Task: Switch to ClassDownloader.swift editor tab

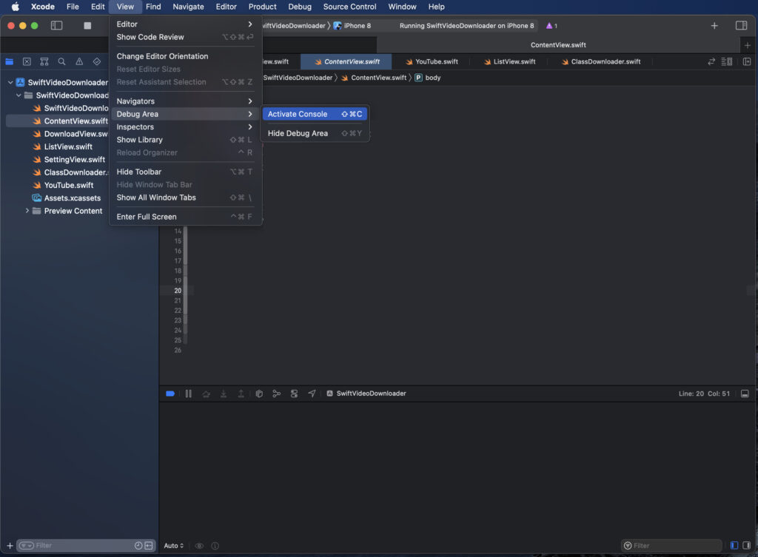Action: click(x=601, y=62)
